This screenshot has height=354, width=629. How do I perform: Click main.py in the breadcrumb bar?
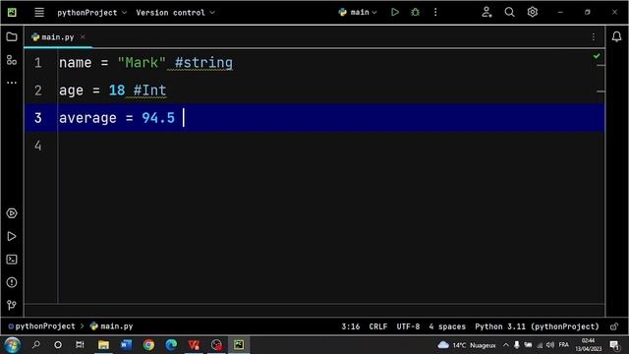click(111, 326)
